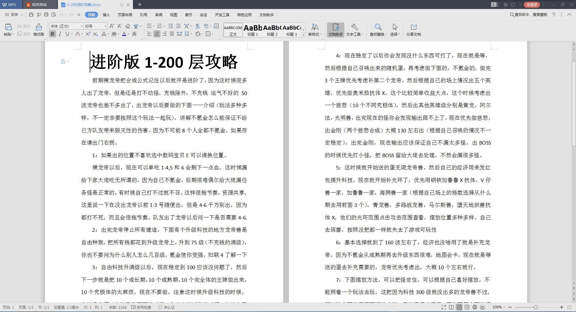
Task: Click the Clear Formatting eraser icon
Action: (127, 26)
